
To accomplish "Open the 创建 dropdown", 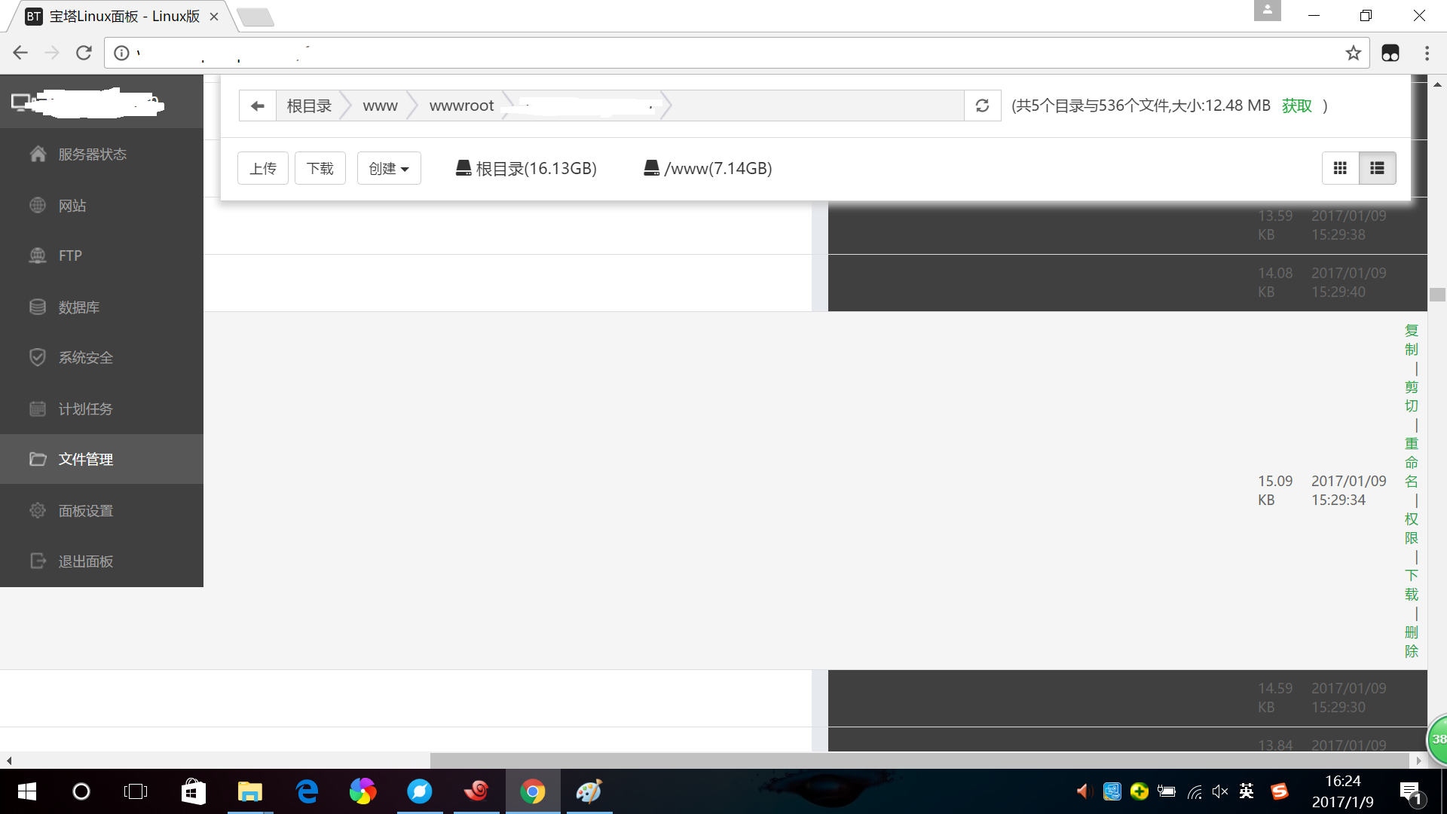I will point(389,168).
